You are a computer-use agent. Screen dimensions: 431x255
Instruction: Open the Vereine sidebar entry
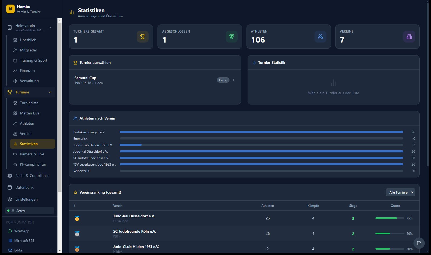coord(33,134)
